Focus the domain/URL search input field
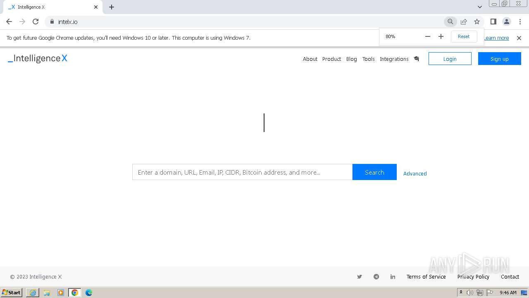Image resolution: width=529 pixels, height=298 pixels. coord(242,172)
